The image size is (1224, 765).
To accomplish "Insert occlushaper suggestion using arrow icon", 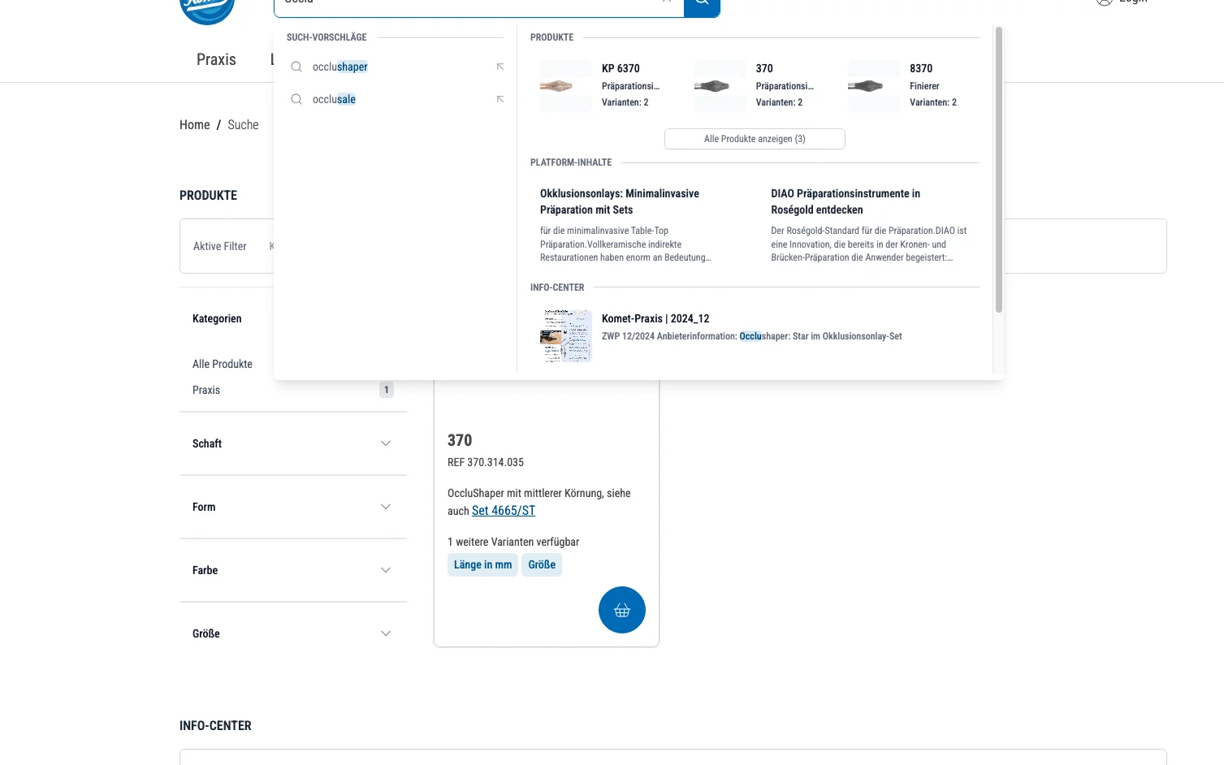I will [500, 67].
